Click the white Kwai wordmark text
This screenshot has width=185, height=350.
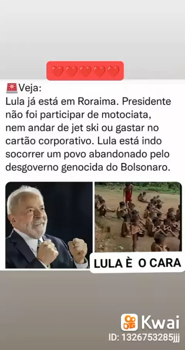(160, 322)
